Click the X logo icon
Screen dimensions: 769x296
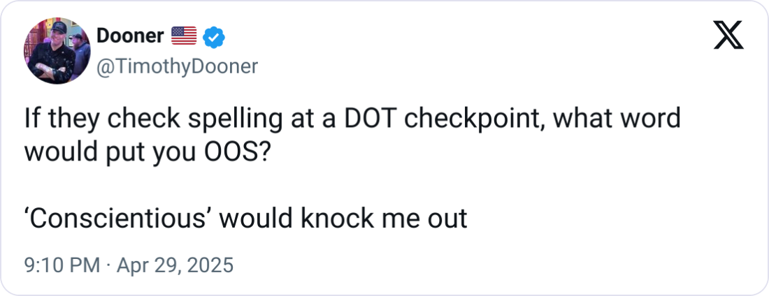coord(728,35)
